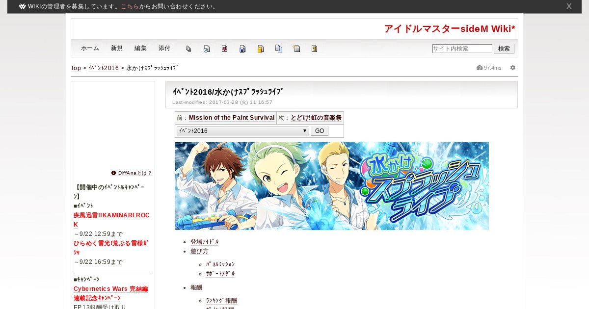The height and width of the screenshot is (309, 589).
Task: Jump to ｻﾎﾟｰﾄﾒﾀﾞﾙ section
Action: (220, 274)
